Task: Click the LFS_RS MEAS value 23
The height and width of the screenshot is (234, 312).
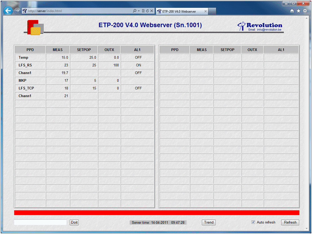Action: pyautogui.click(x=66, y=65)
